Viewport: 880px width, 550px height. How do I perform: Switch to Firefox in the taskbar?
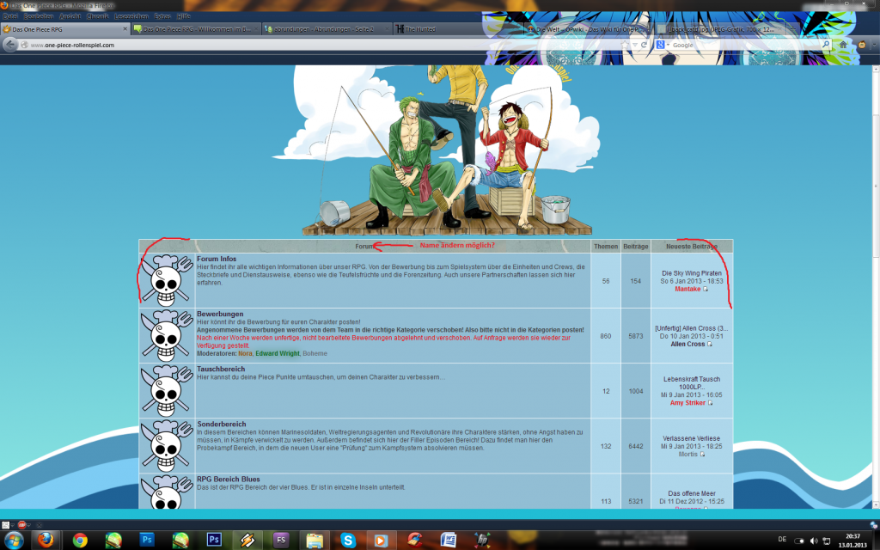[x=46, y=540]
